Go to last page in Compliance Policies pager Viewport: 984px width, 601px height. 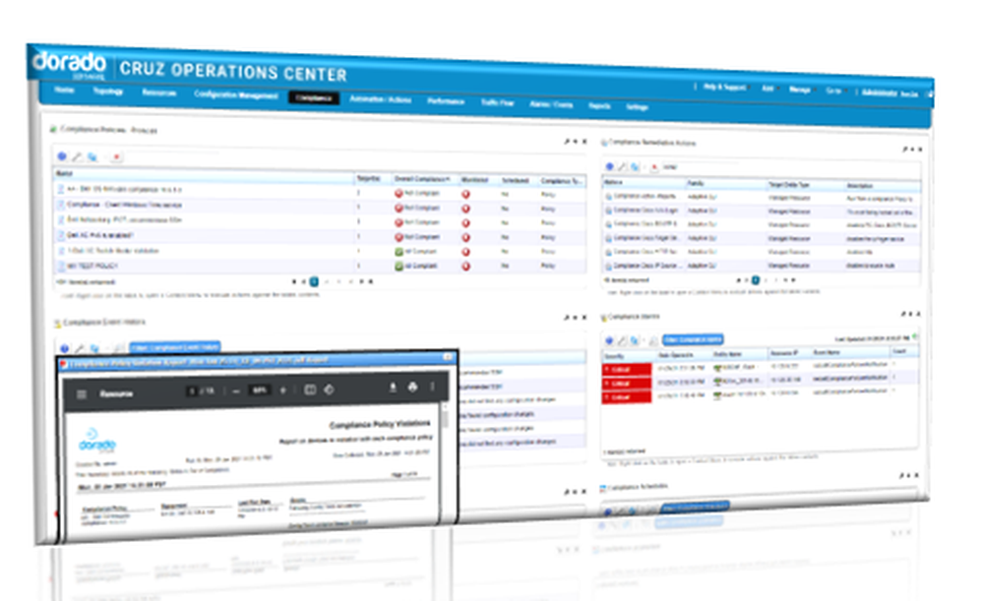click(371, 281)
